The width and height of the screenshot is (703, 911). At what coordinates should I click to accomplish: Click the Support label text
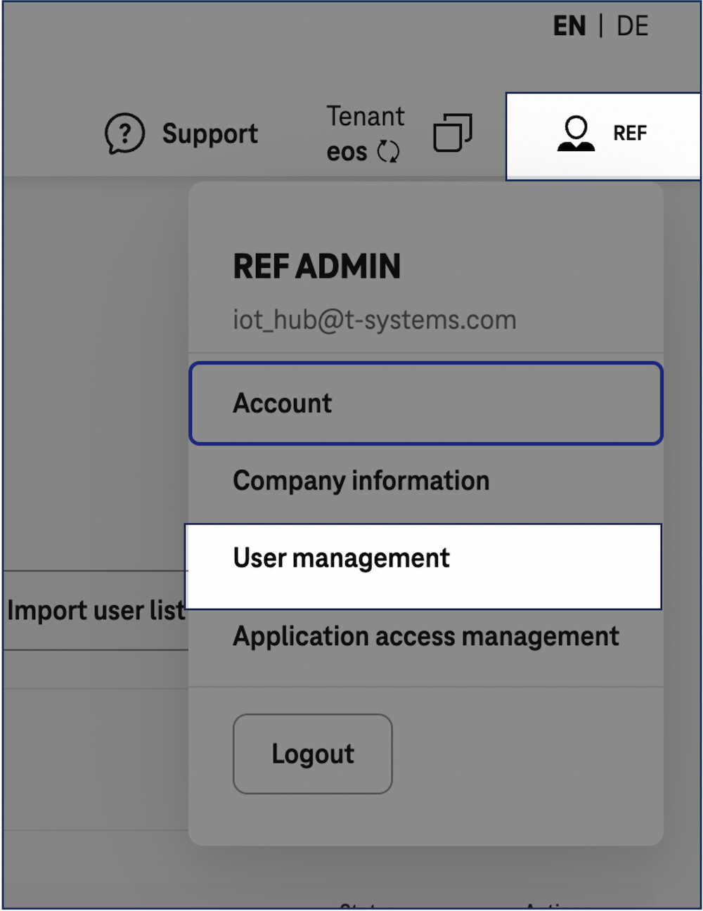210,134
